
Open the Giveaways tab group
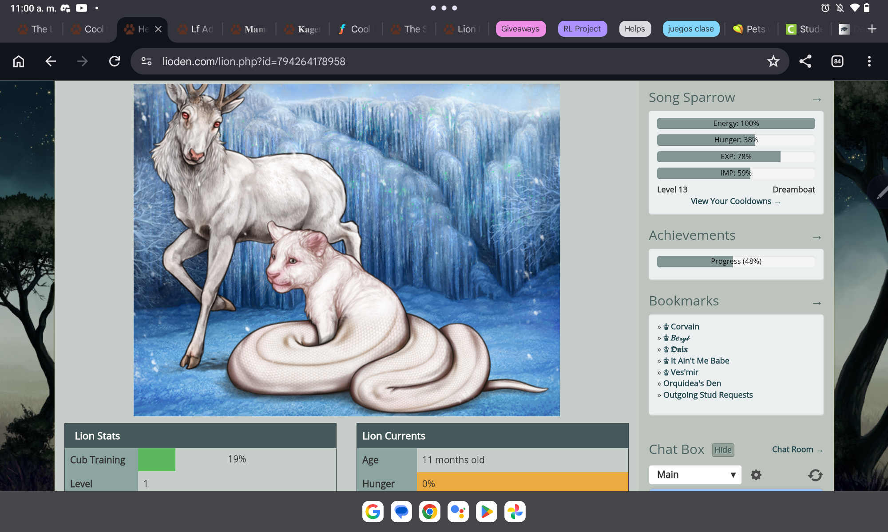[520, 29]
